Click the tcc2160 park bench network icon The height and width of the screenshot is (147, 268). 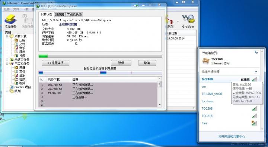point(205,61)
